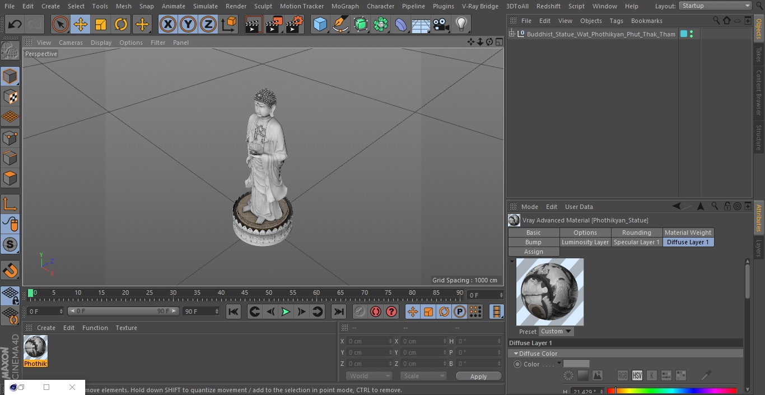Click the Bend deformer icon
This screenshot has width=765, height=395.
click(x=401, y=24)
